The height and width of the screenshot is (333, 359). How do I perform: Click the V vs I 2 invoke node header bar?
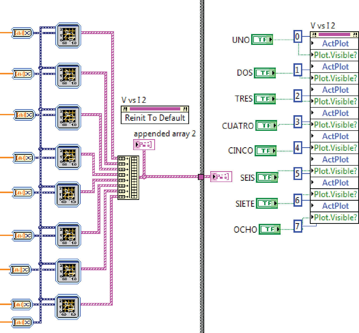click(x=155, y=109)
